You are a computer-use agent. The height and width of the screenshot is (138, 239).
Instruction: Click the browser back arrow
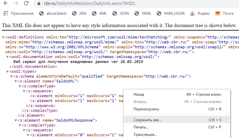pos(6,4)
